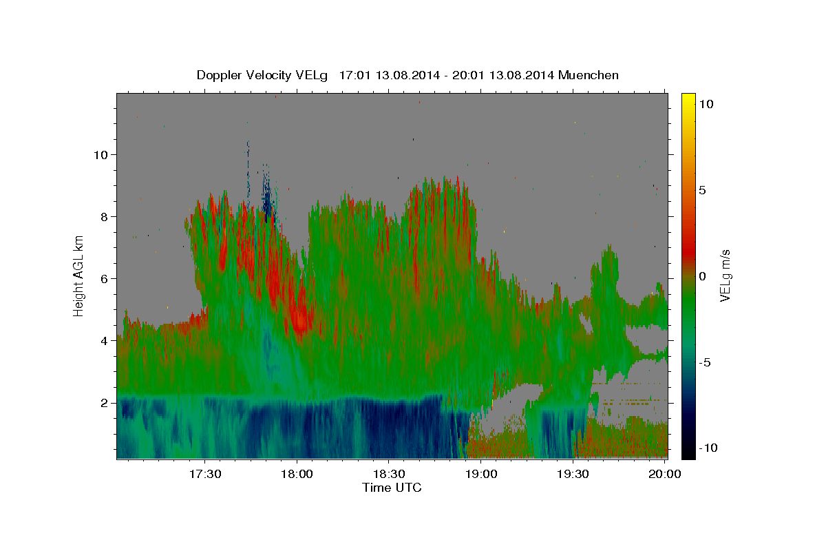
Task: Click the 19:00 time tick label
Action: coord(480,475)
